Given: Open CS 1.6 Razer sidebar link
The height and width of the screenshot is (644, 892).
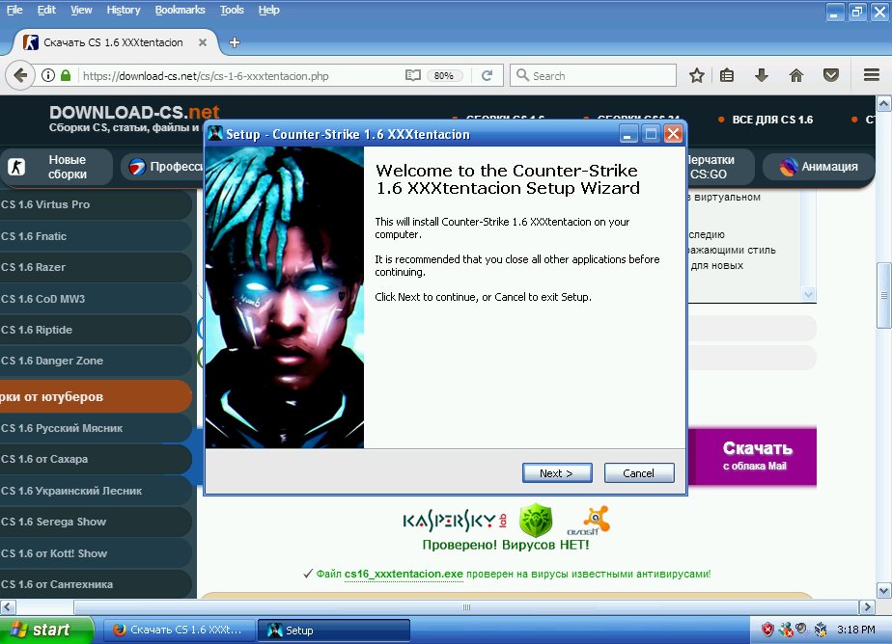Looking at the screenshot, I should [96, 267].
